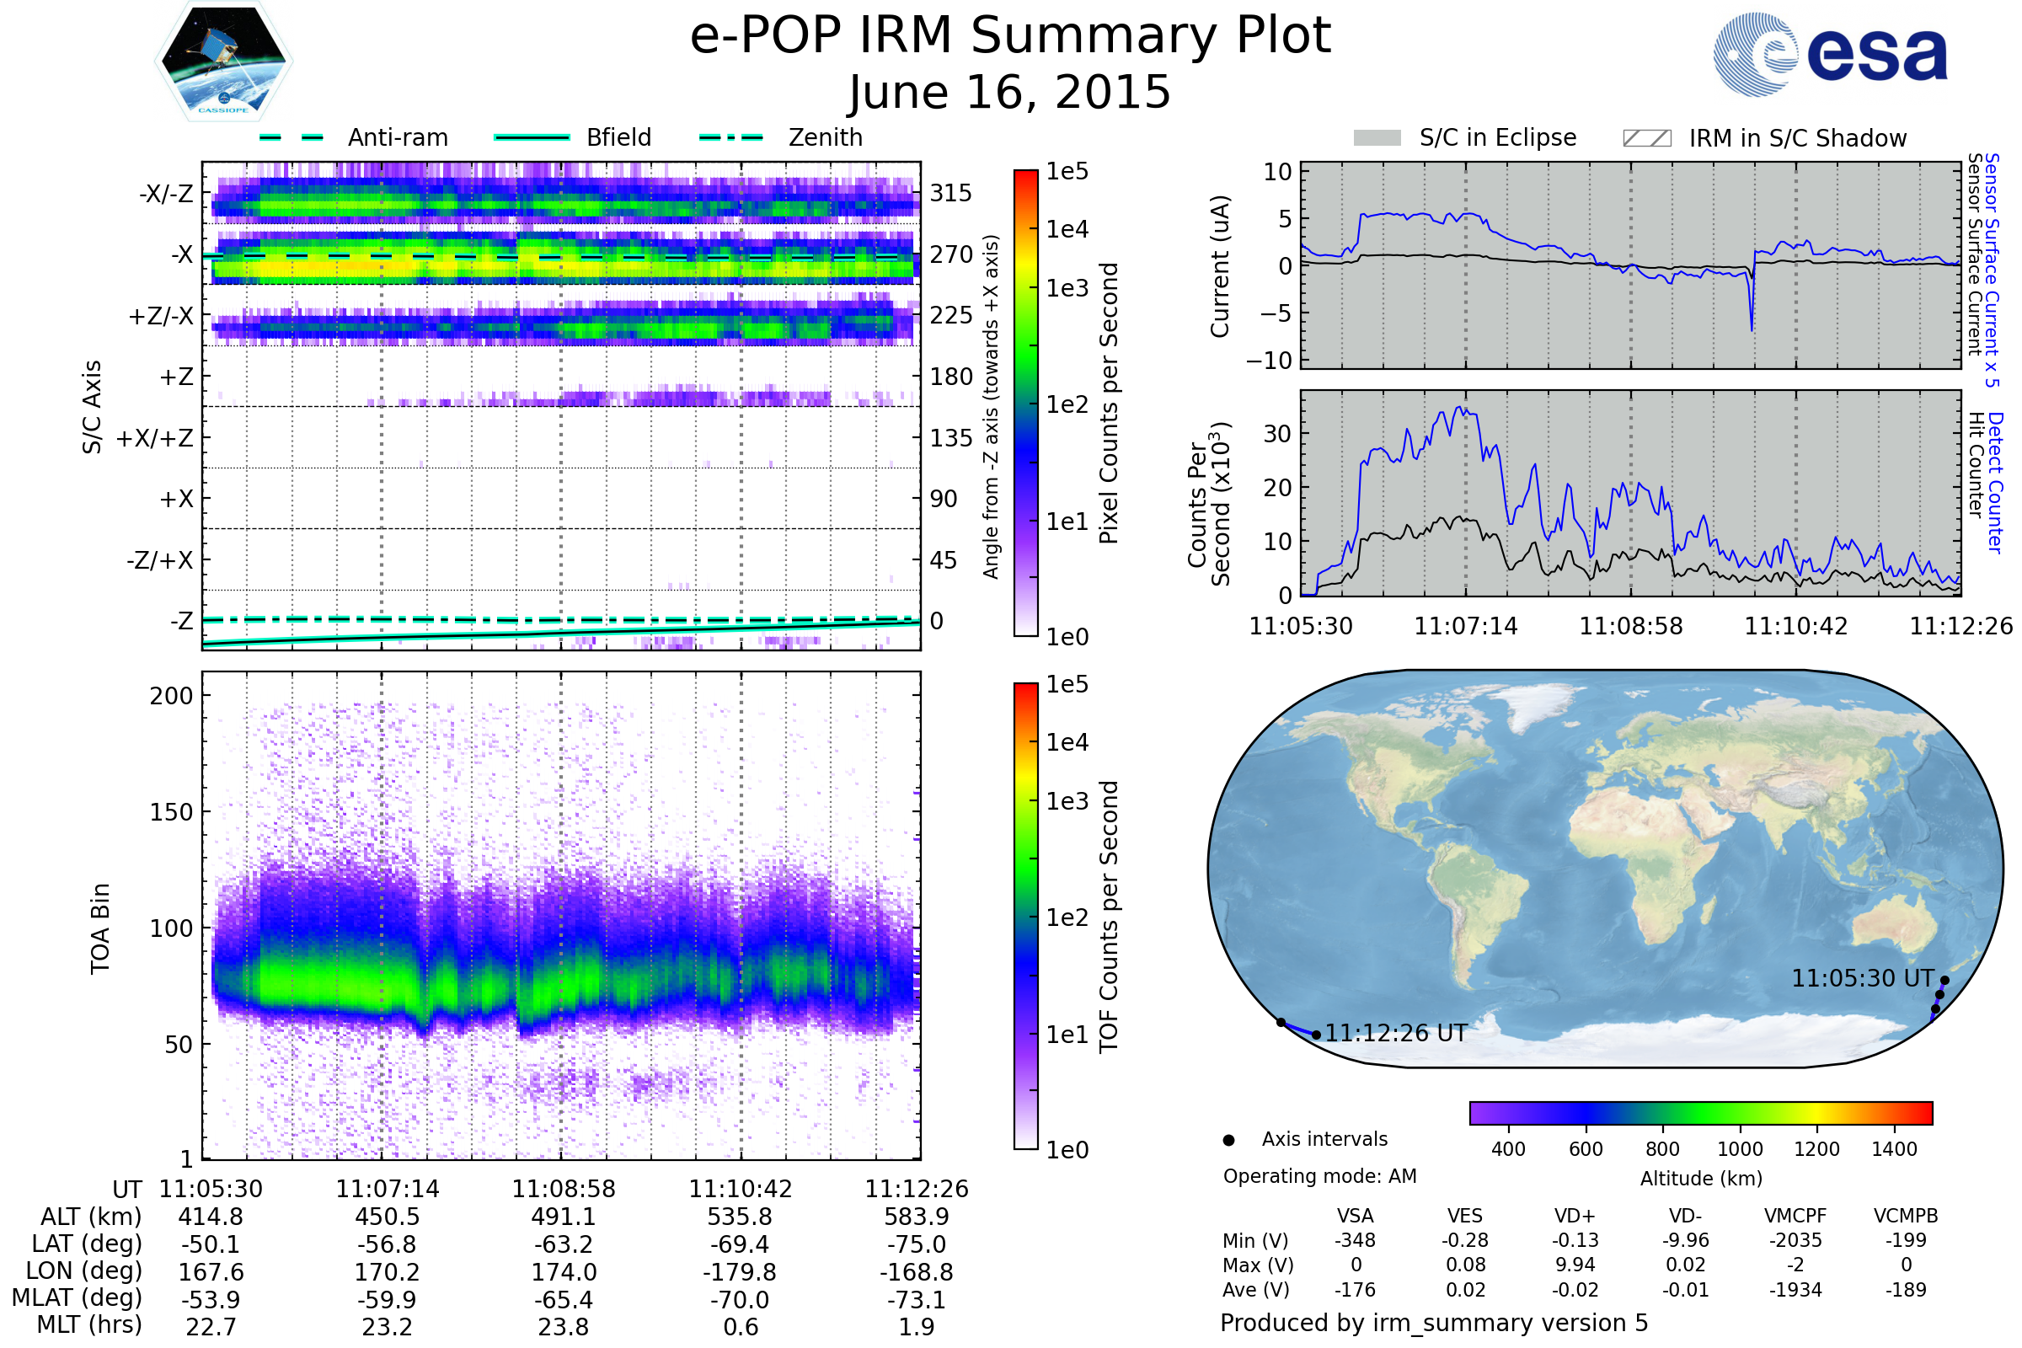Click the Pixel Counts per Second colorbar
2022x1348 pixels.
[x=1025, y=403]
